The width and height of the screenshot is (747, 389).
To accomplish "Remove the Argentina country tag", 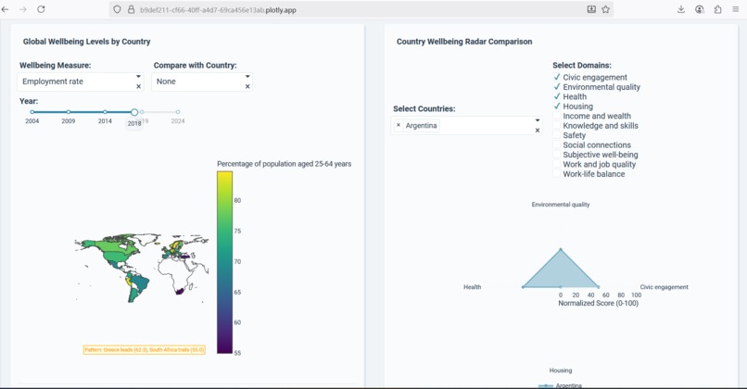I will click(x=399, y=125).
